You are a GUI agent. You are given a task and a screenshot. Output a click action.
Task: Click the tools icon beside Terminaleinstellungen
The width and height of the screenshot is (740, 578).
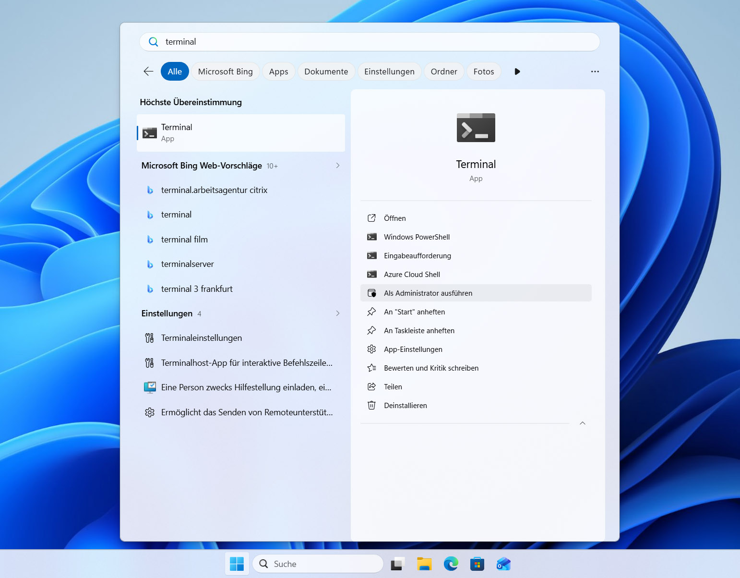point(150,338)
